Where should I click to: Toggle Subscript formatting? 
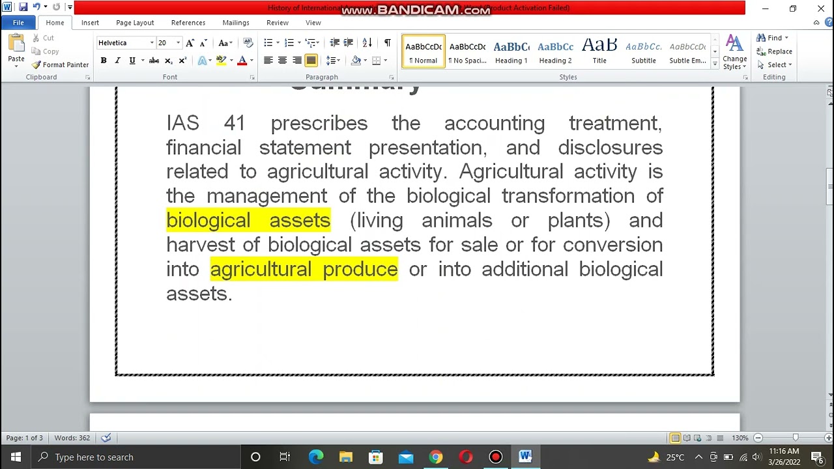[x=168, y=61]
